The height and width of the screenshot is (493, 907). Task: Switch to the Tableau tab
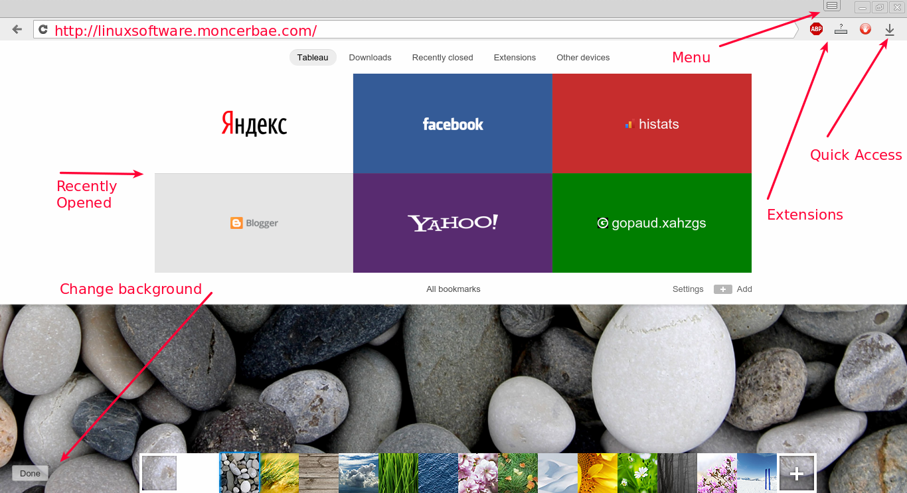tap(313, 58)
